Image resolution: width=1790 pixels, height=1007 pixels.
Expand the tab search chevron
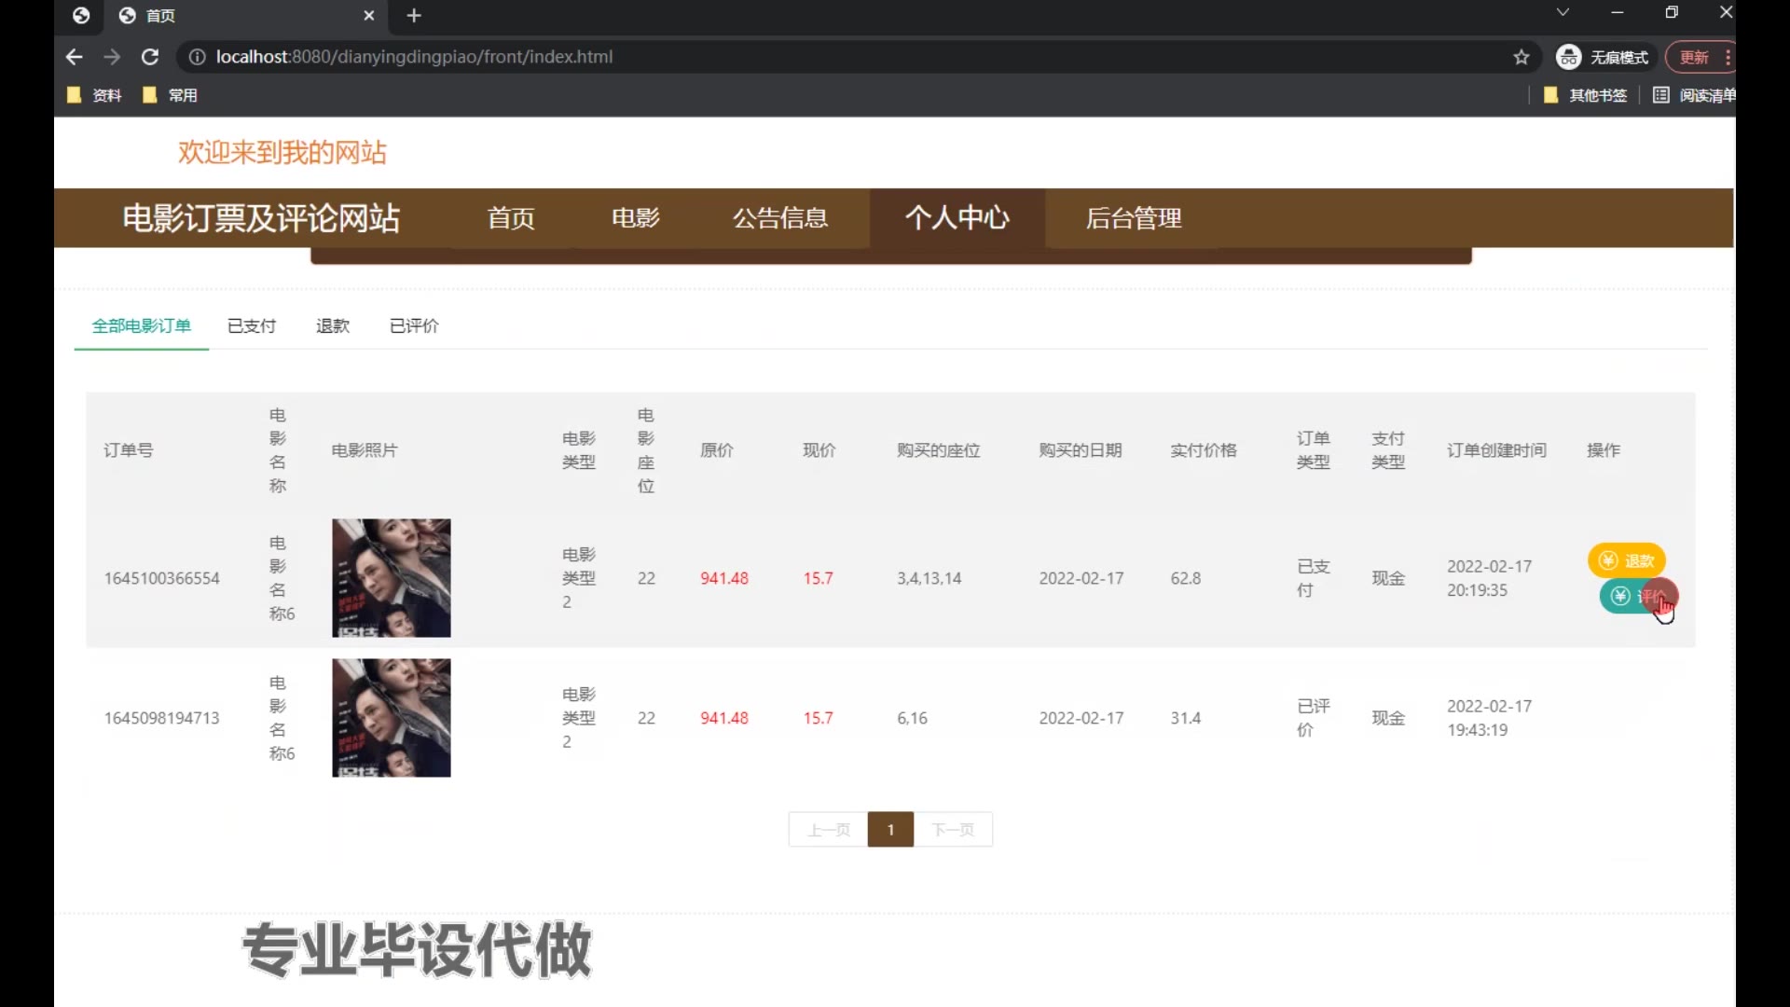1563,12
